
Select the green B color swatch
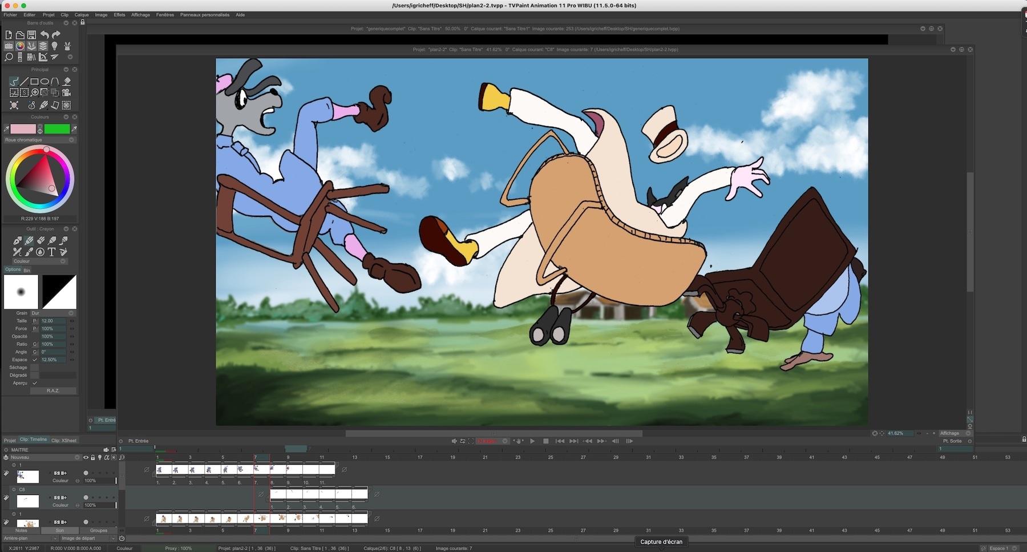click(57, 129)
